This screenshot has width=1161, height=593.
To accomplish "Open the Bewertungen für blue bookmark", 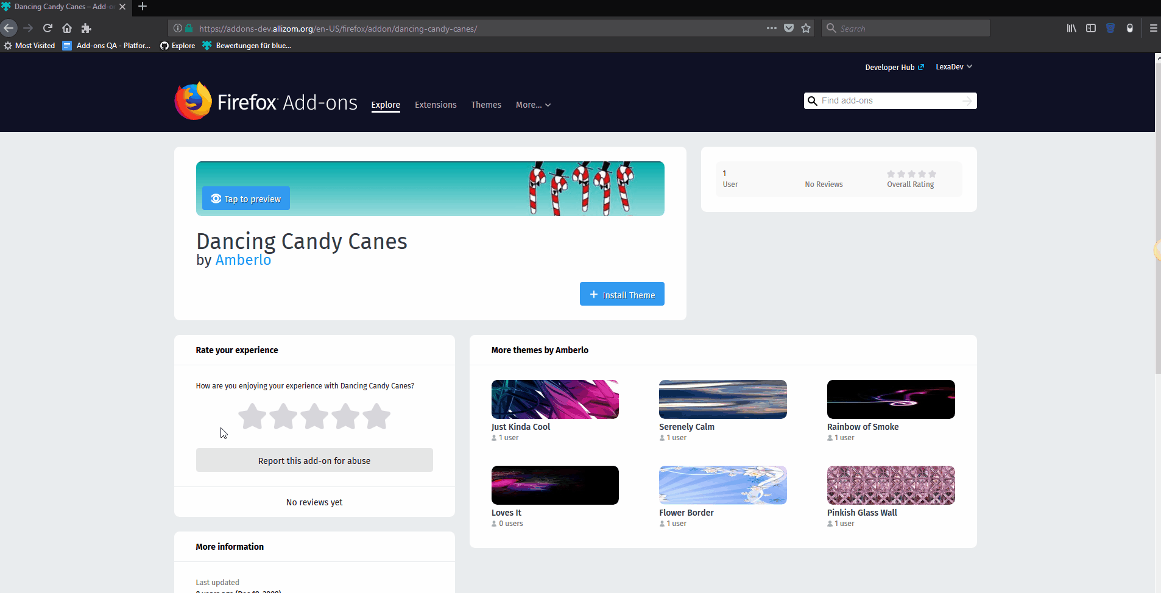I will pos(247,46).
